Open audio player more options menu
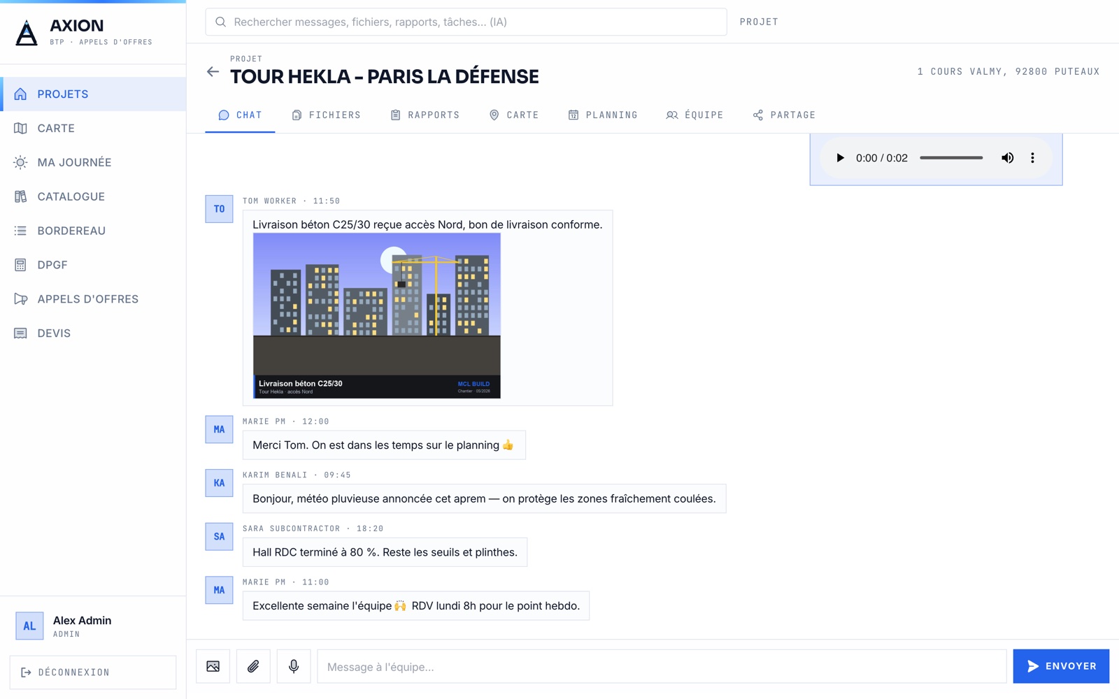This screenshot has height=699, width=1119. tap(1032, 158)
